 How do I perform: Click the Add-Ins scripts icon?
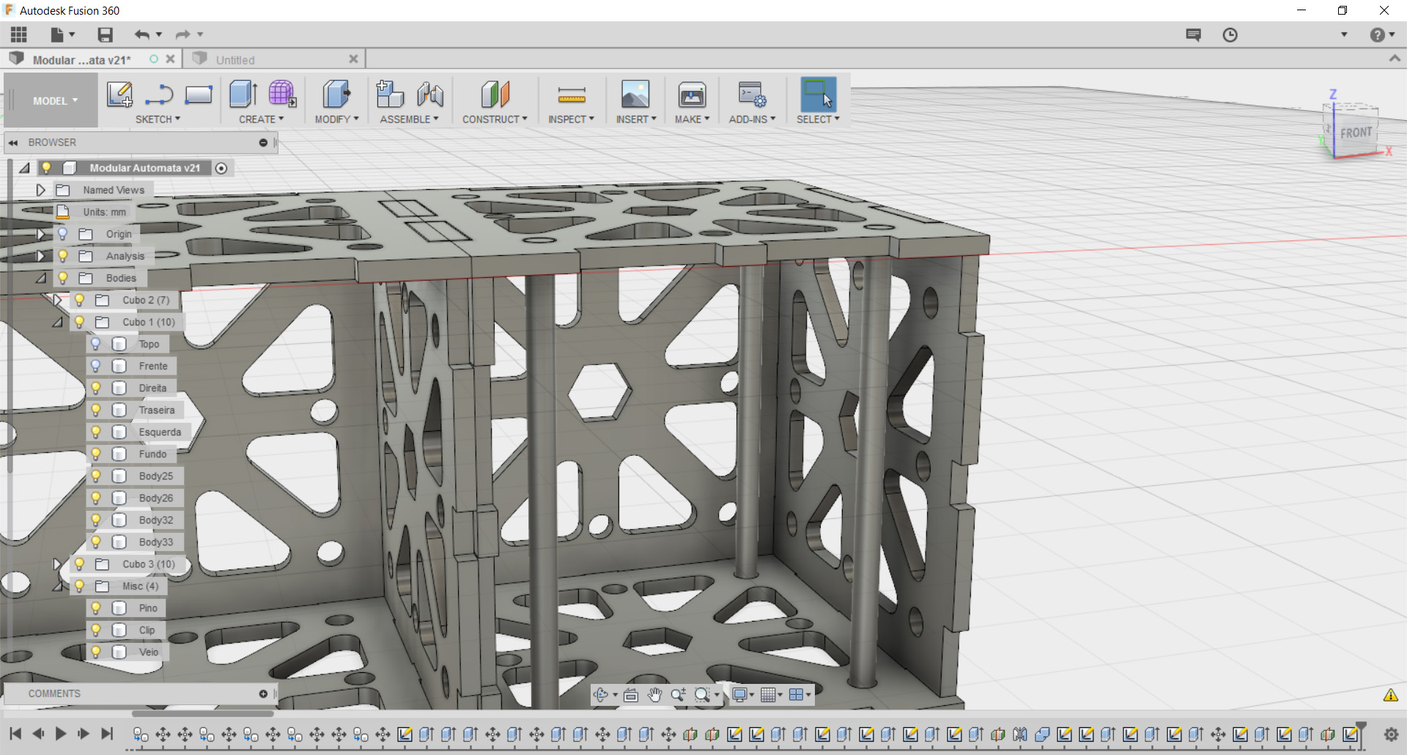click(x=752, y=95)
